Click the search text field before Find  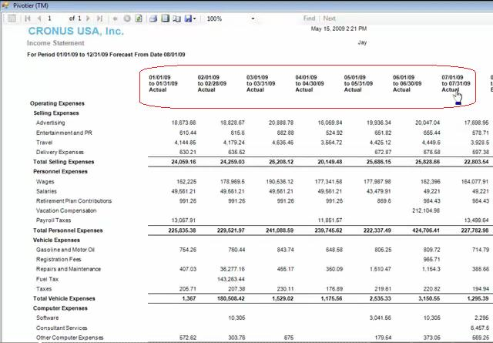(x=280, y=18)
